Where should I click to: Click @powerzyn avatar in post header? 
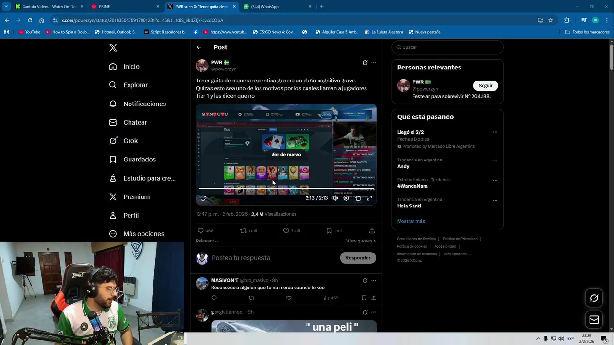pyautogui.click(x=202, y=66)
